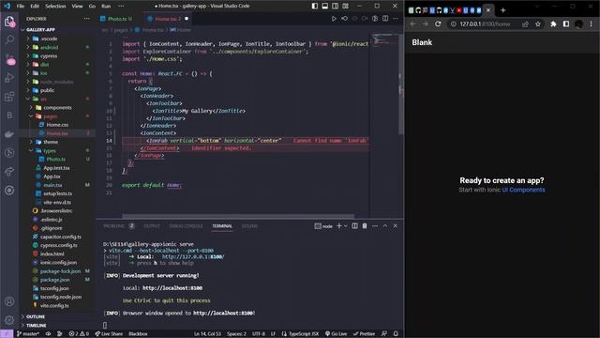
Task: Open the Selection menu
Action: [55, 6]
